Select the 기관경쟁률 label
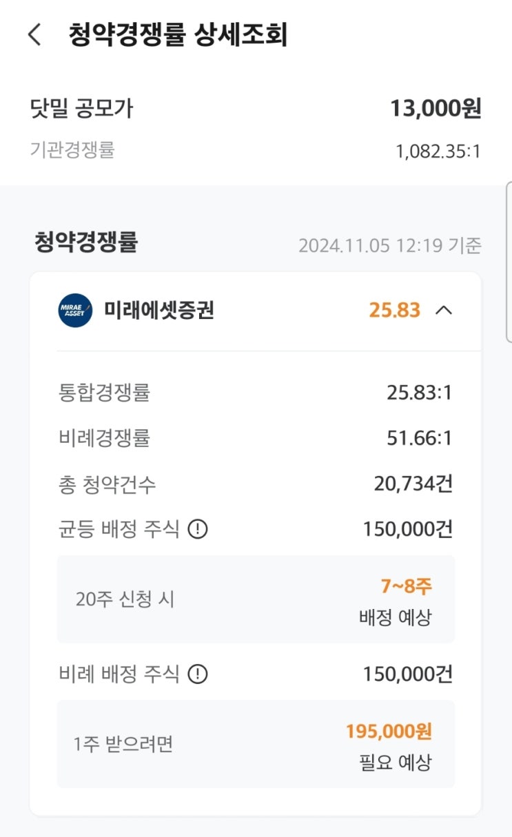This screenshot has height=837, width=512. coord(72,149)
